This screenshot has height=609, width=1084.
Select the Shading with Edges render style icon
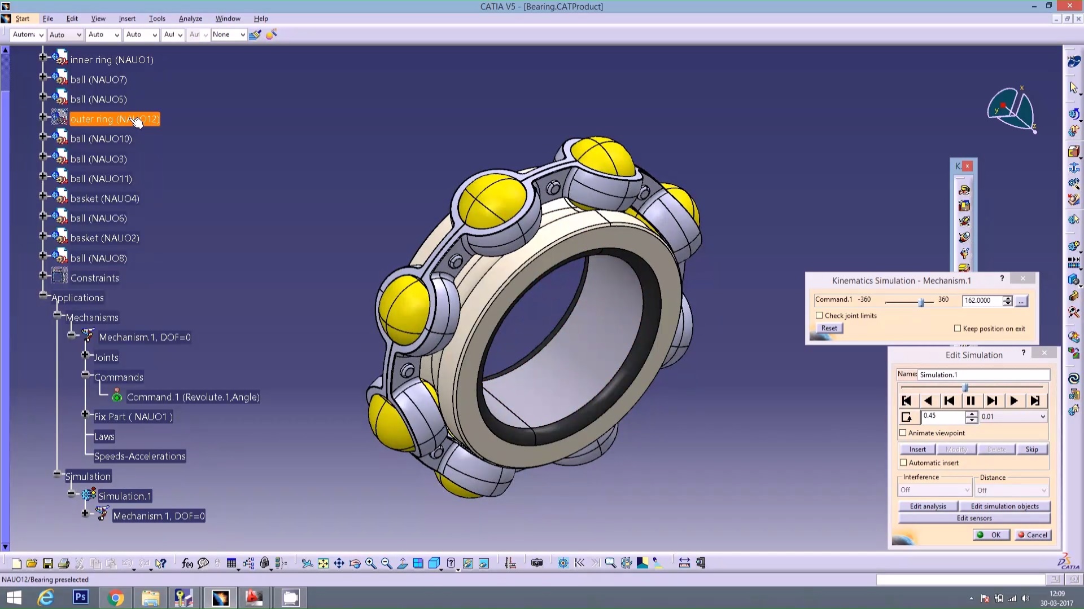468,563
